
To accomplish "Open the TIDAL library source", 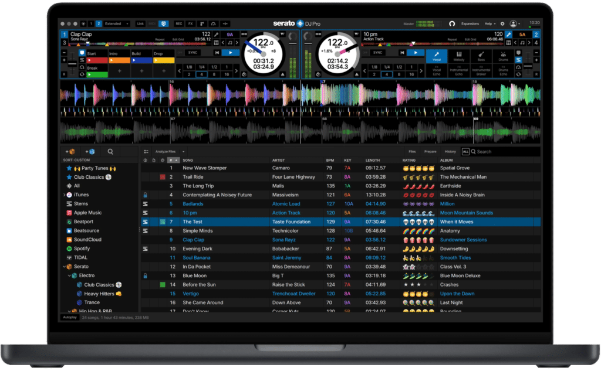I will pyautogui.click(x=77, y=258).
